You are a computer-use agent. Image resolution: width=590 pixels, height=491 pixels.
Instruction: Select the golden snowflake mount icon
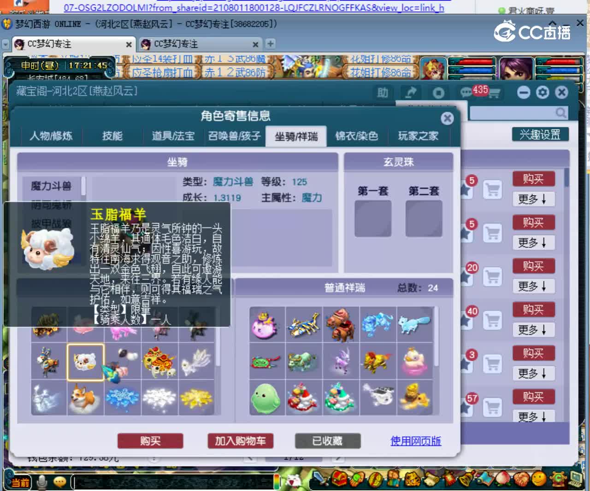pyautogui.click(x=196, y=398)
